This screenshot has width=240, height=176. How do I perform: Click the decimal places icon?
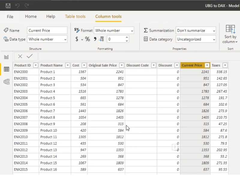tap(101, 39)
